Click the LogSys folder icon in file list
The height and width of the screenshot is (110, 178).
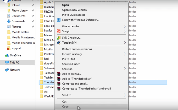(41, 30)
